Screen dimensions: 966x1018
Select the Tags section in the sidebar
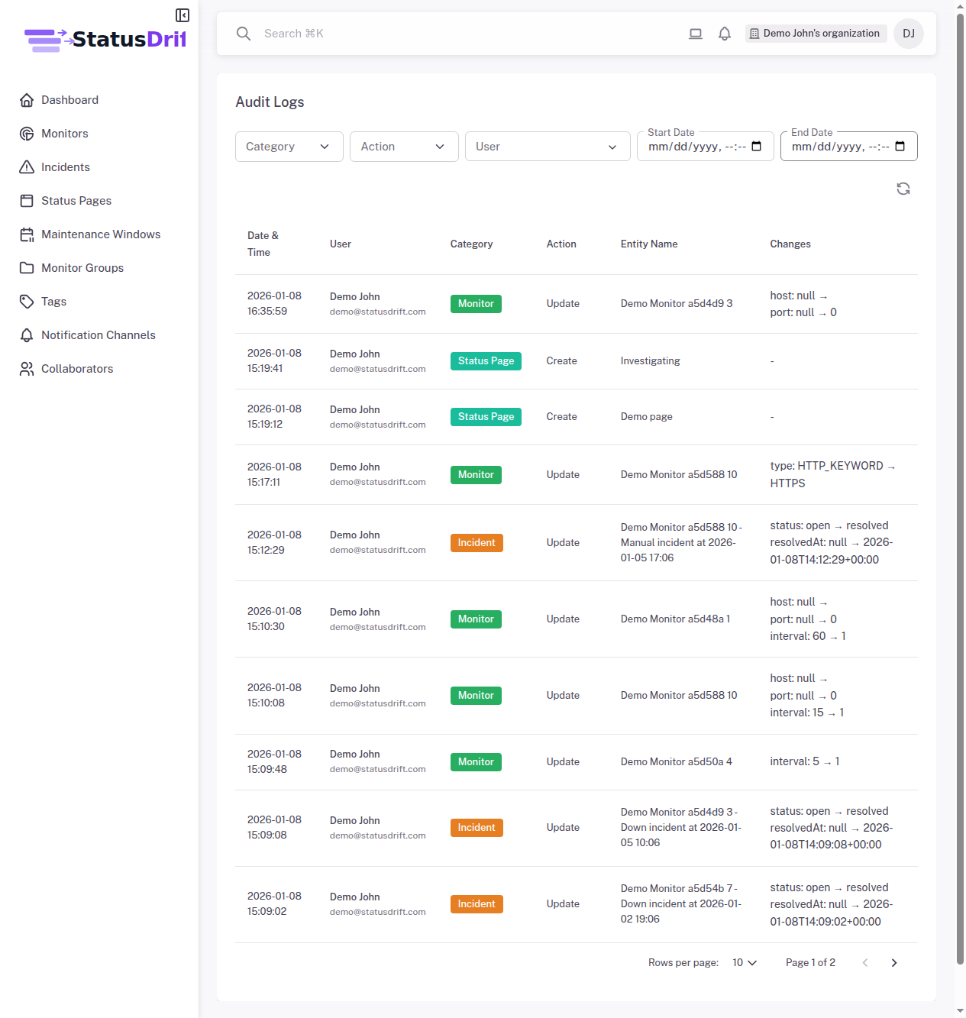(53, 301)
